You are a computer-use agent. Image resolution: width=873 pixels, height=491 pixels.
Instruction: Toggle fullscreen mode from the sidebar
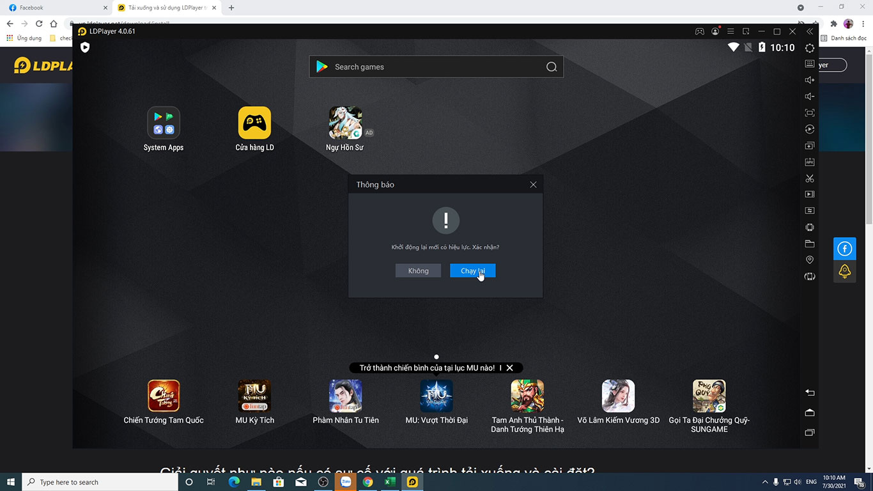[x=810, y=113]
